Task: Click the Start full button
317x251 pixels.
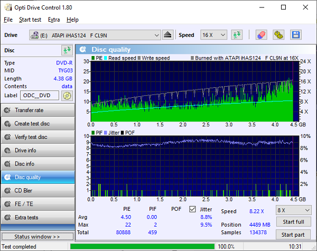Action: [x=293, y=222]
